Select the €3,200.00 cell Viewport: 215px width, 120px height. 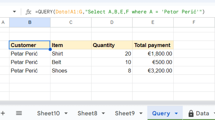[153, 71]
